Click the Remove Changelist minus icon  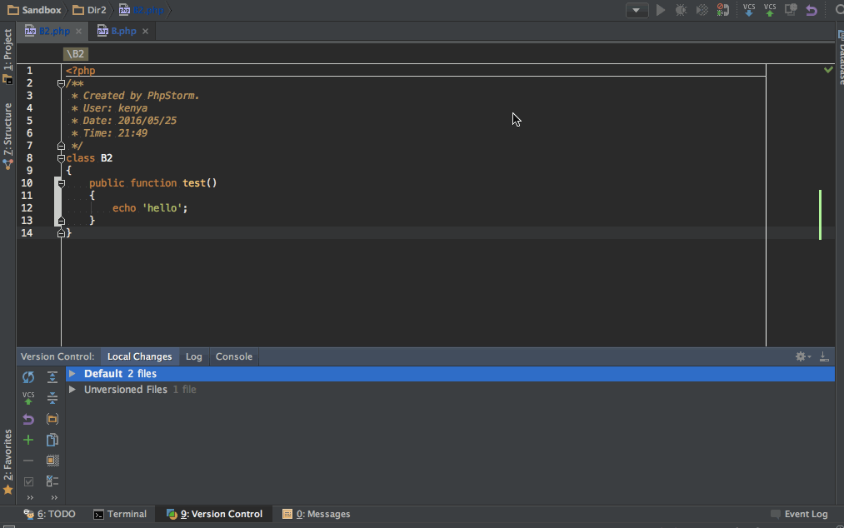click(x=28, y=461)
